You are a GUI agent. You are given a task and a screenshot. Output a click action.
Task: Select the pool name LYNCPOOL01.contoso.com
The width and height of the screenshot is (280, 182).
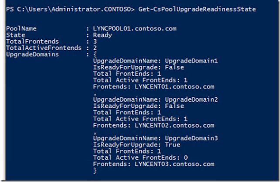135,28
